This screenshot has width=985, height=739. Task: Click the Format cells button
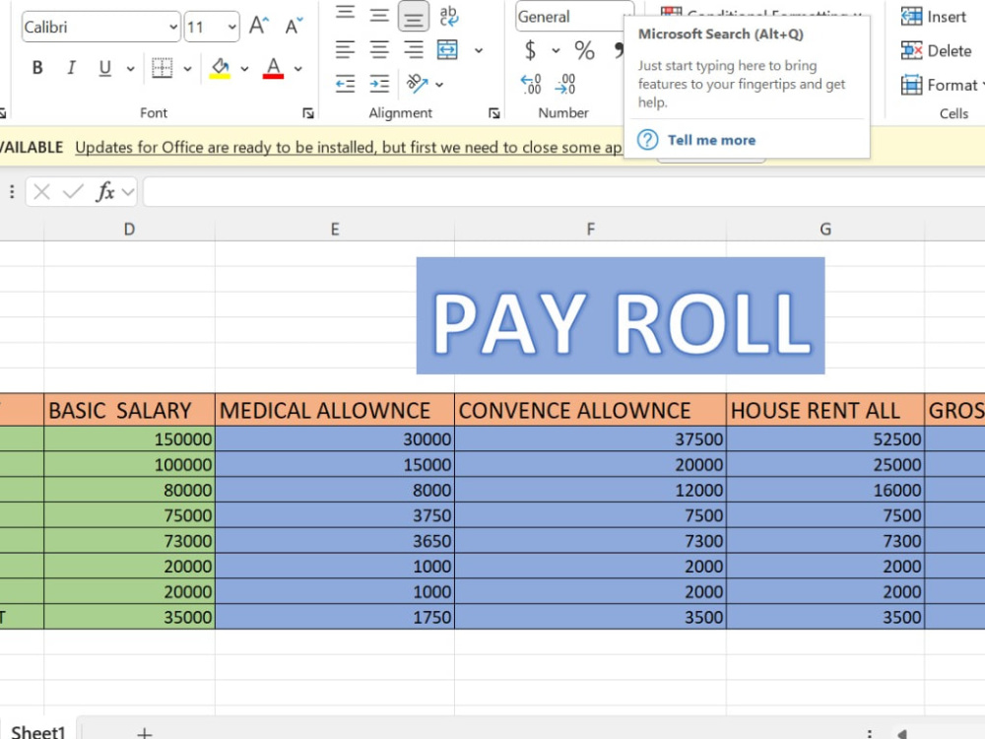(x=941, y=85)
